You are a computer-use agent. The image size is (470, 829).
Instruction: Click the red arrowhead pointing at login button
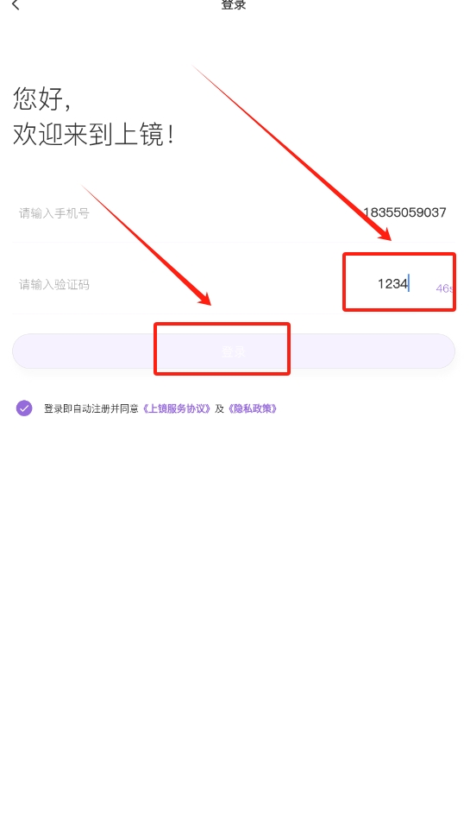[204, 298]
